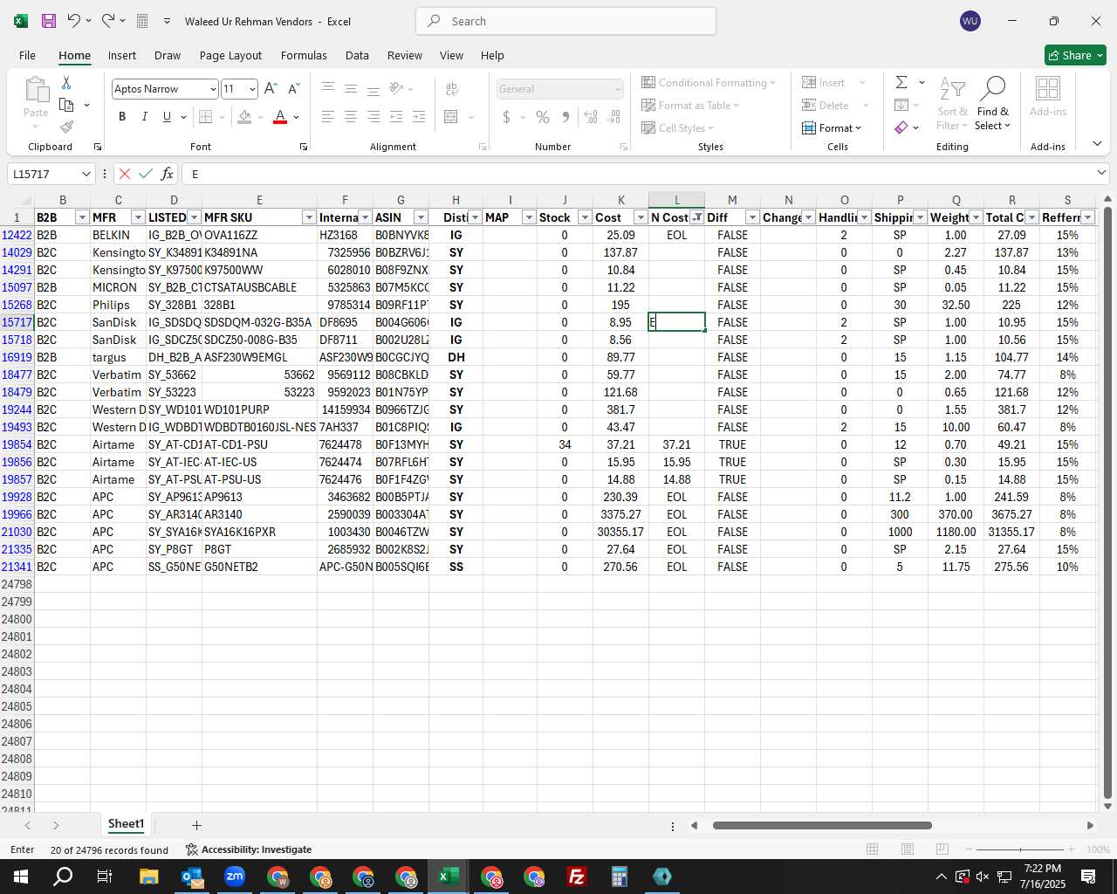This screenshot has width=1117, height=894.
Task: Click Accessibility: Investigate in status bar
Action: 249,849
